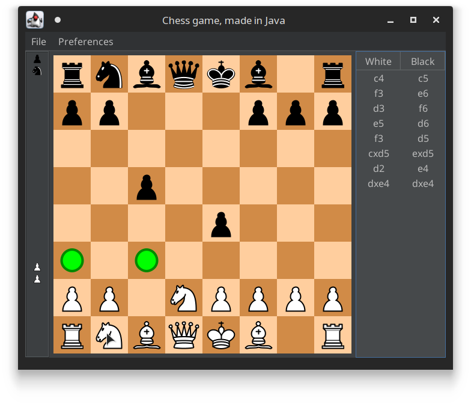Select the black knight on b8
The width and height of the screenshot is (471, 407).
pos(109,74)
